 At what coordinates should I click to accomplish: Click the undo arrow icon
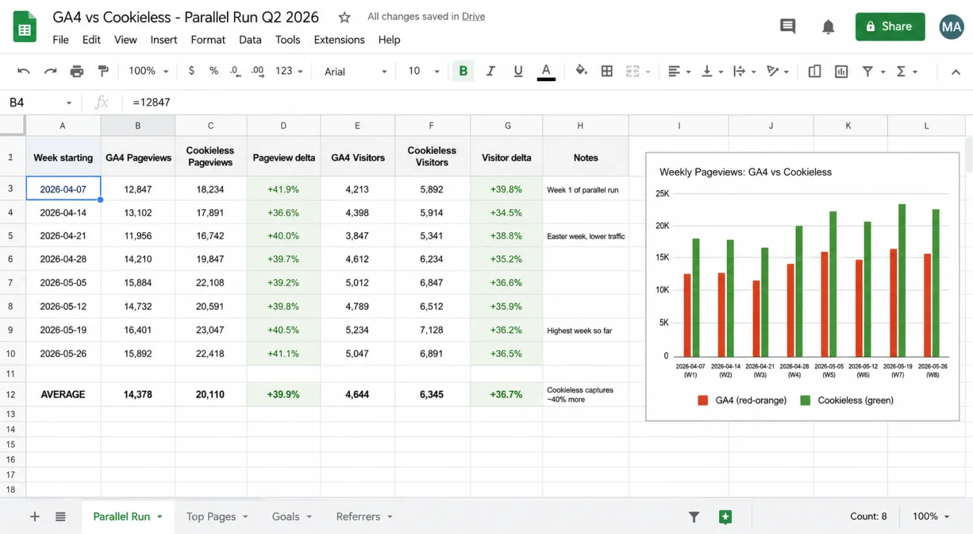[24, 71]
